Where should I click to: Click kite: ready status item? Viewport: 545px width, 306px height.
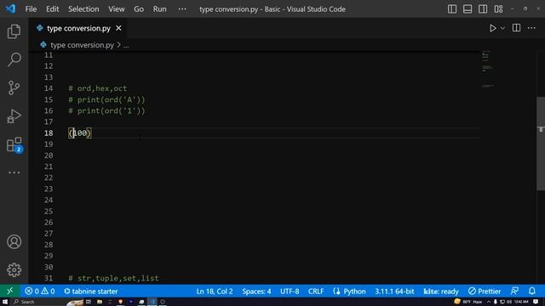click(x=441, y=291)
